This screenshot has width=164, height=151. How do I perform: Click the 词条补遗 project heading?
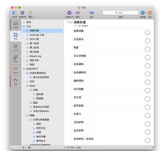tap(80, 22)
